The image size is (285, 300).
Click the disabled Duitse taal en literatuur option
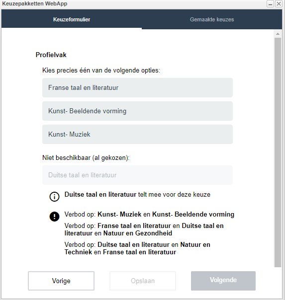[137, 175]
